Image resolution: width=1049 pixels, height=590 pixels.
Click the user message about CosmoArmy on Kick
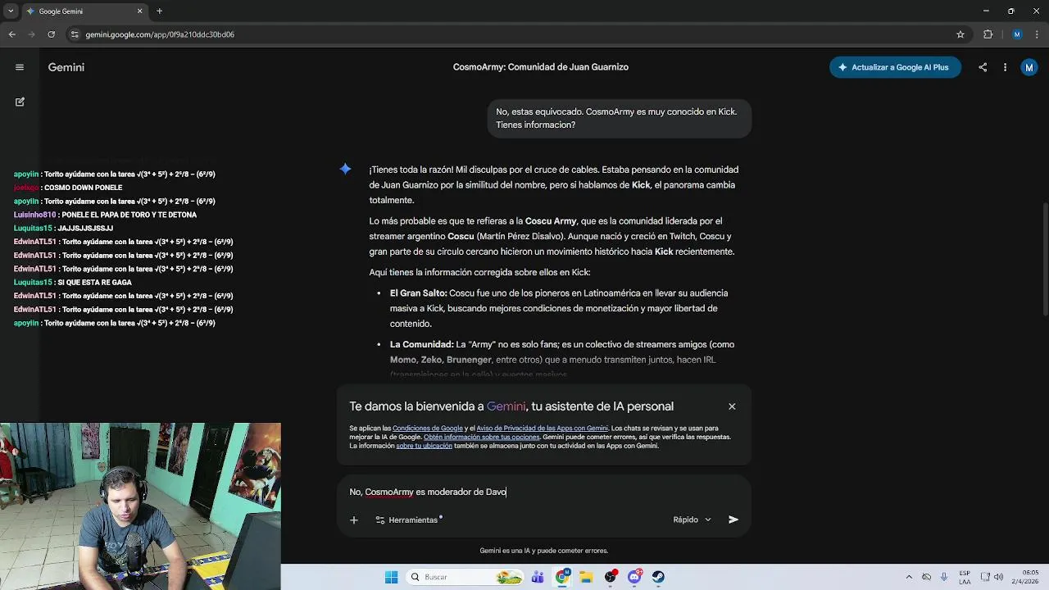620,118
